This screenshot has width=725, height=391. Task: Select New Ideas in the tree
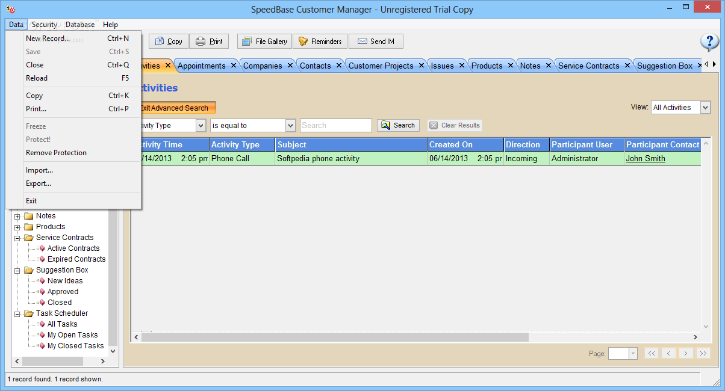65,281
